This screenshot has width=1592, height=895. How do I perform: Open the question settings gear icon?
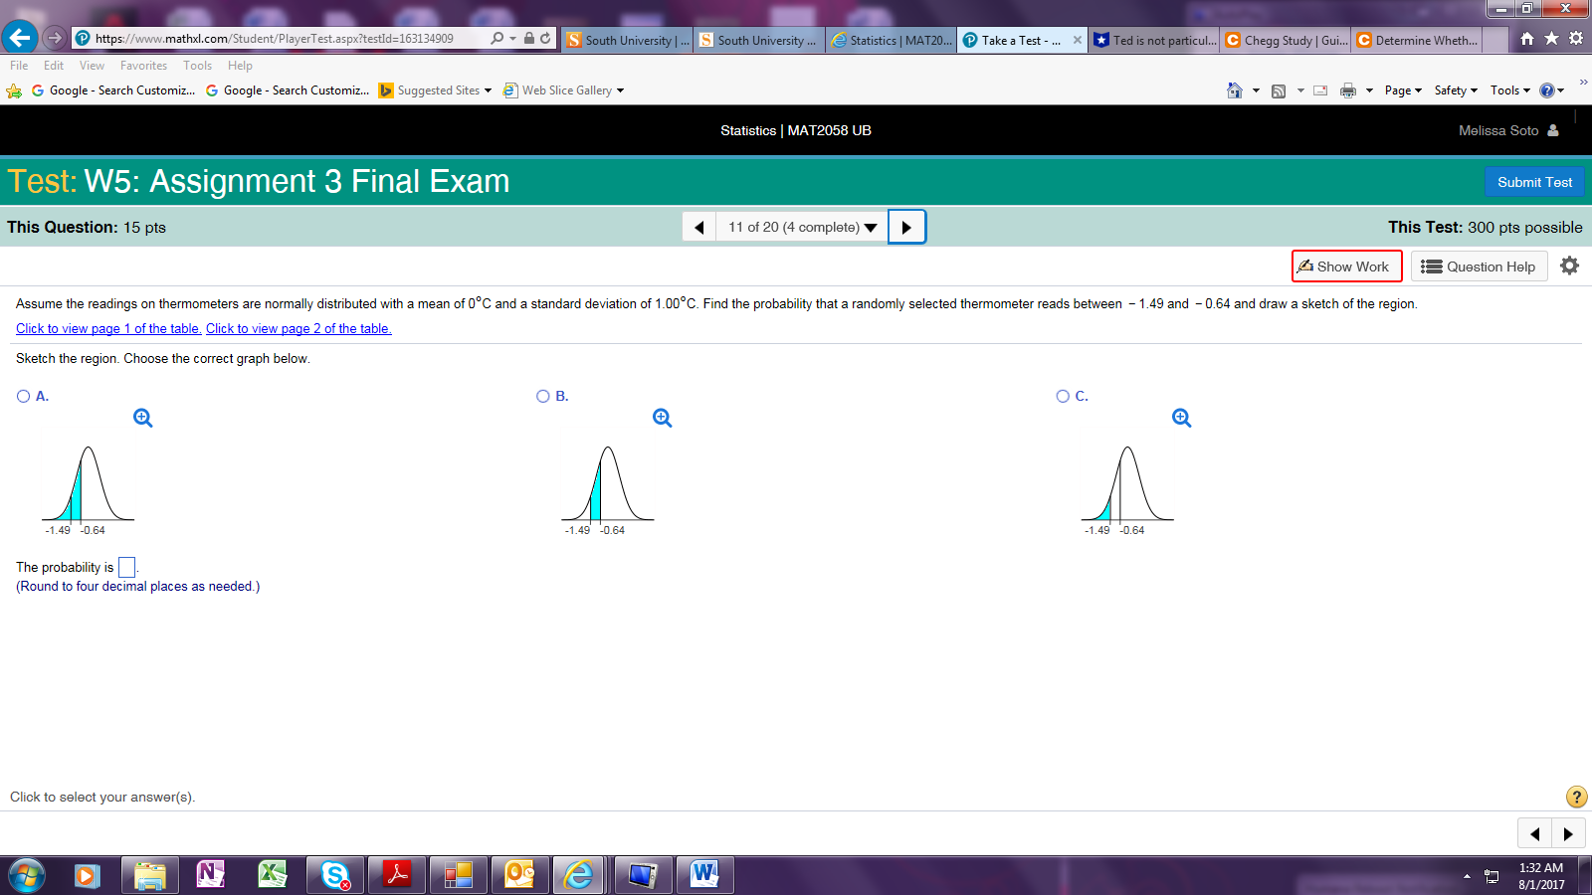pyautogui.click(x=1569, y=267)
